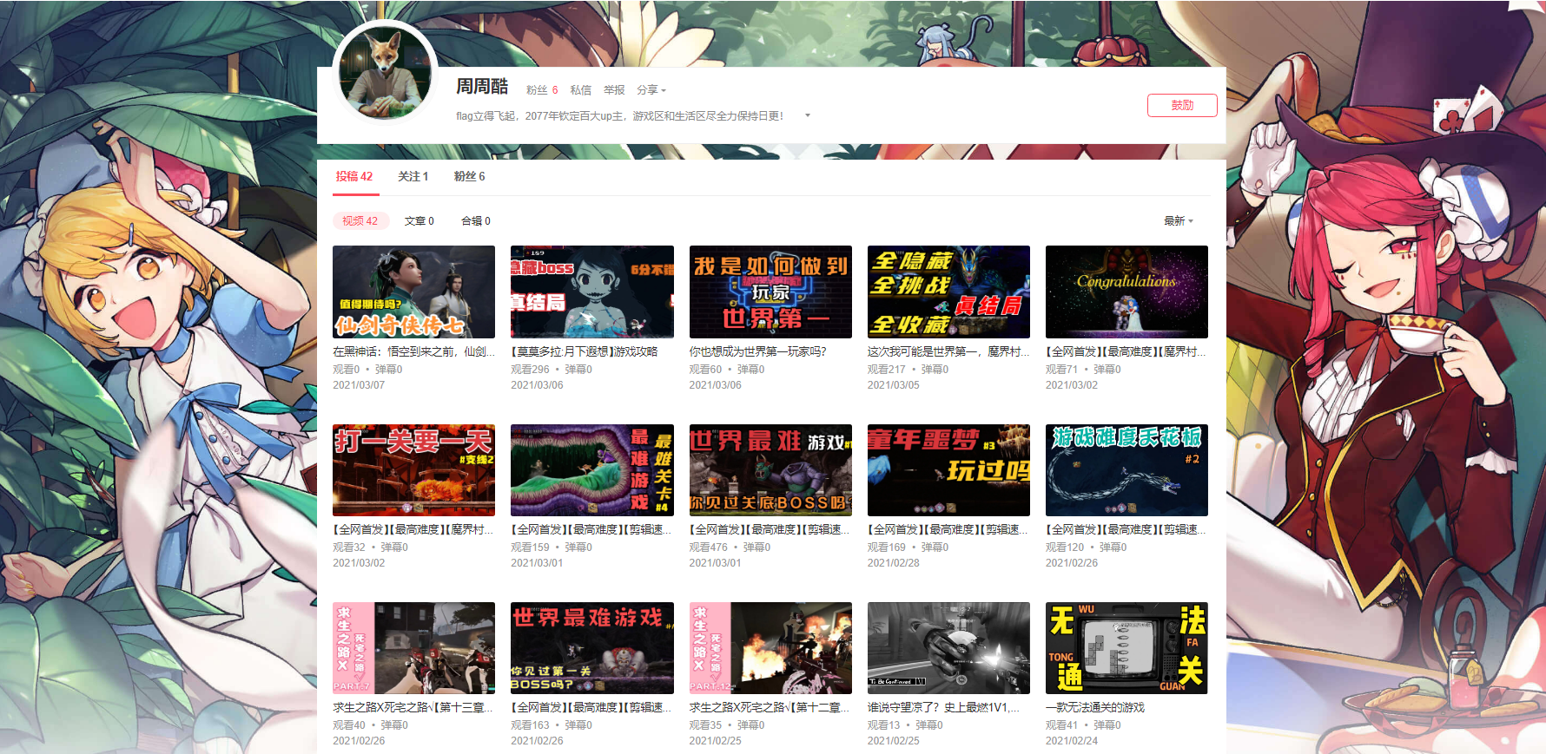
Task: Open the 最新 sort dropdown
Action: [1179, 221]
